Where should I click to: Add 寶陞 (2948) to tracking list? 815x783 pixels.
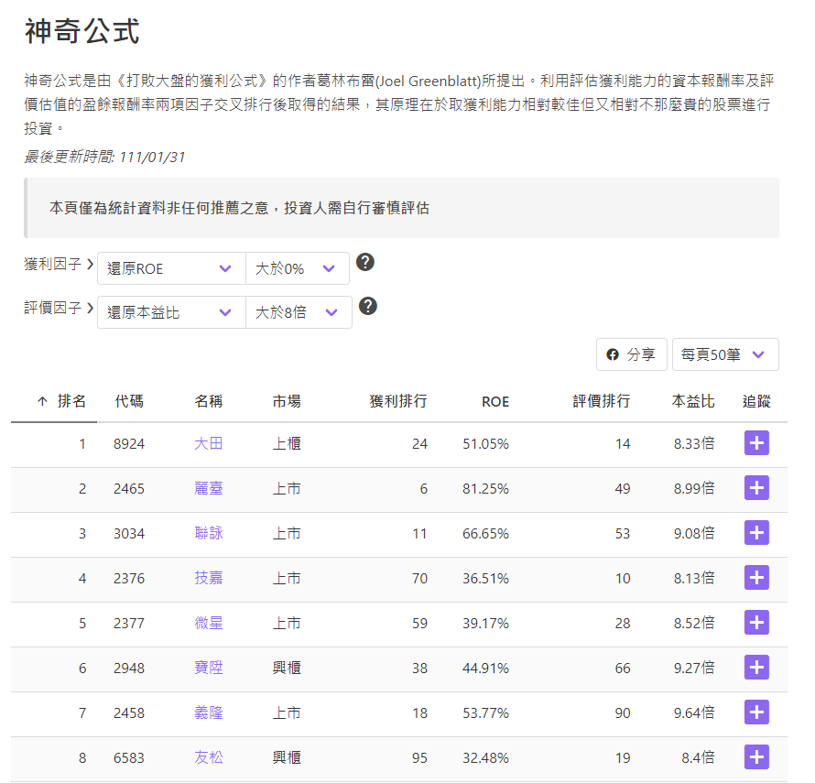coord(756,667)
